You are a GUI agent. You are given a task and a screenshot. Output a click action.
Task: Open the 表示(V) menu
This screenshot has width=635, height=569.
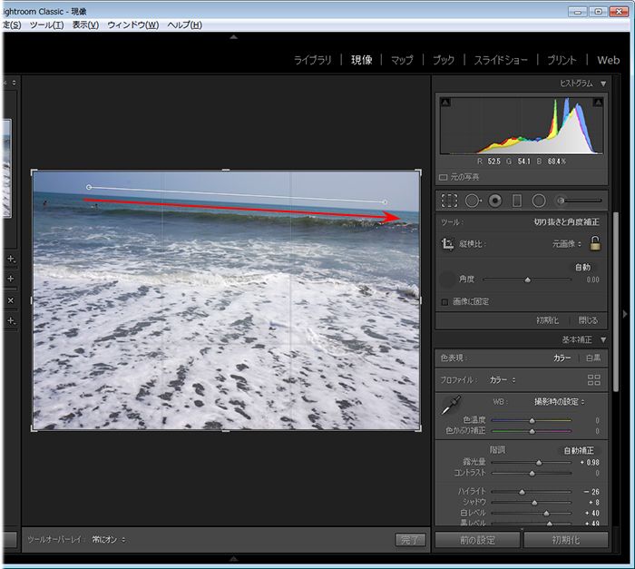tap(85, 25)
